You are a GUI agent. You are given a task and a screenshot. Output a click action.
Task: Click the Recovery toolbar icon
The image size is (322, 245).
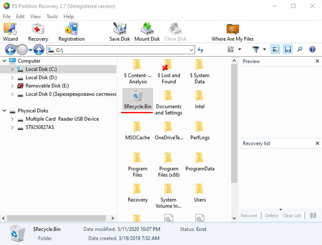(x=38, y=32)
